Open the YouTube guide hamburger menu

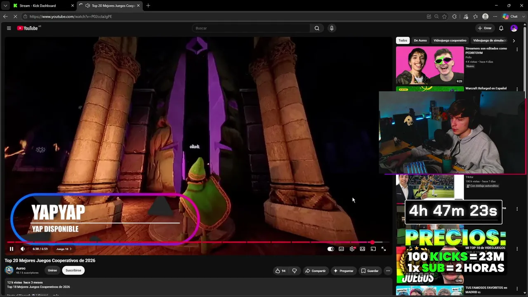tap(9, 28)
